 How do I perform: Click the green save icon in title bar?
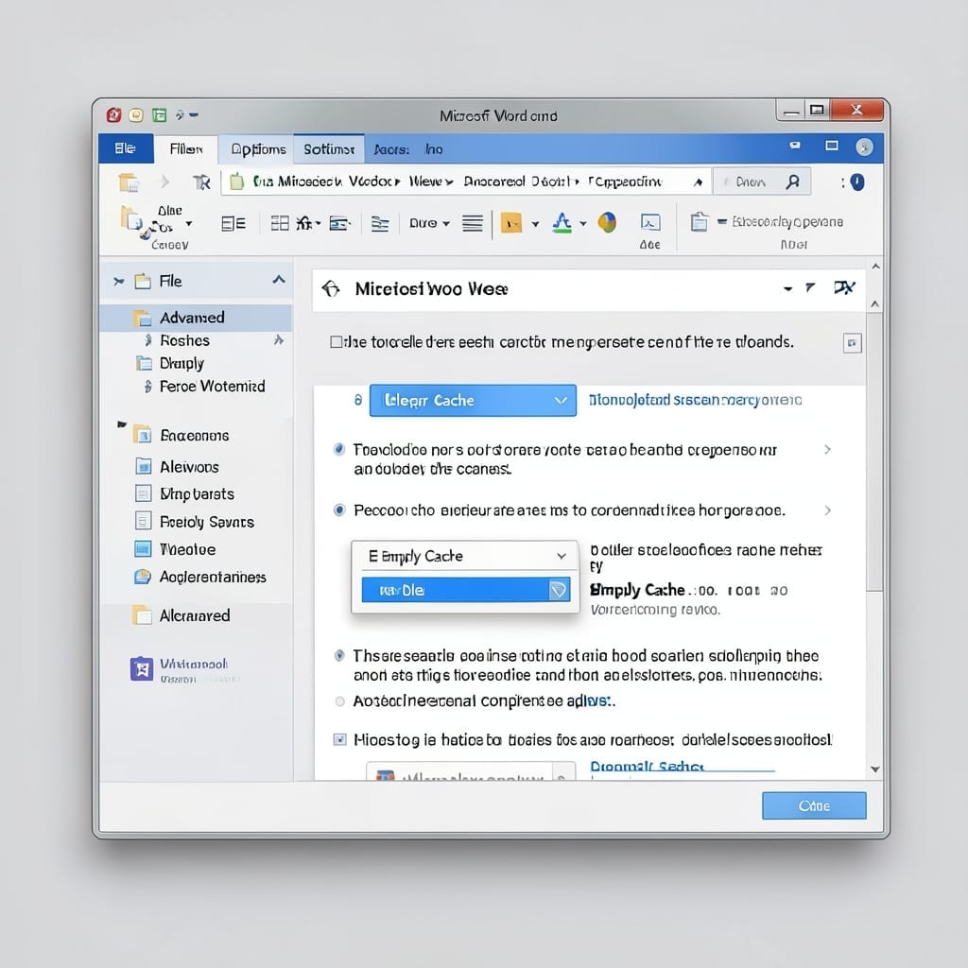(159, 114)
